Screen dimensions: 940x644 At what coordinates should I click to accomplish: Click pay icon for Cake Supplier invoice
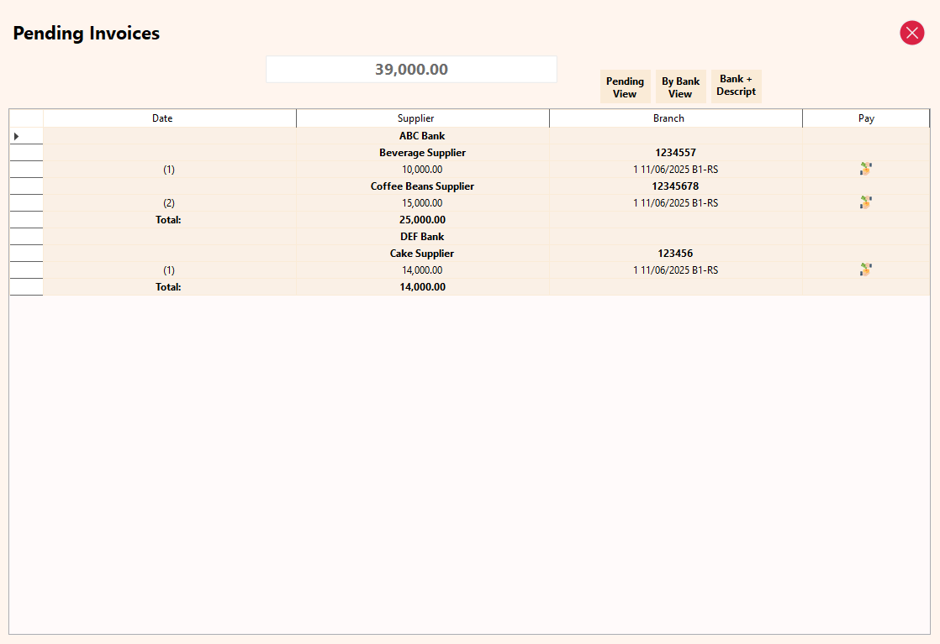tap(865, 270)
